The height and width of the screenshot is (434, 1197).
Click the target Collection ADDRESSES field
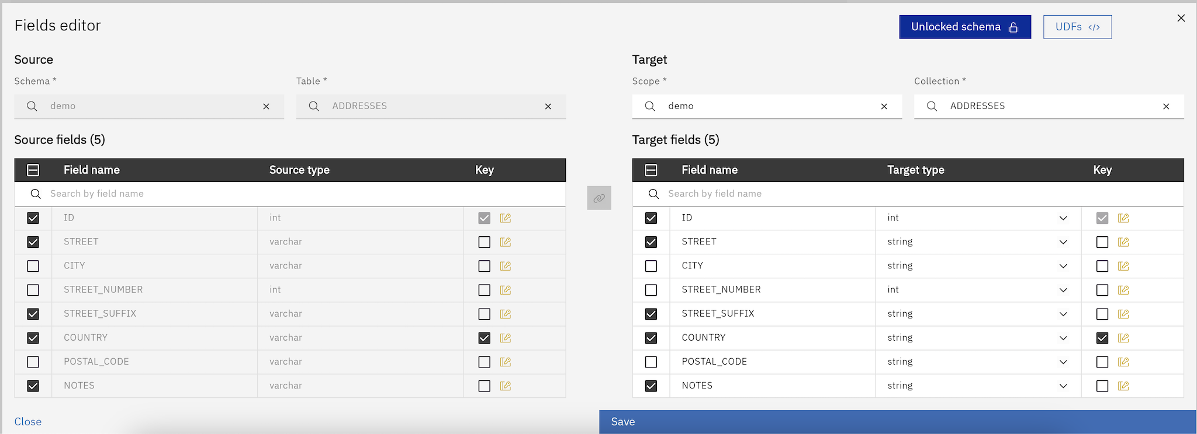[1049, 106]
